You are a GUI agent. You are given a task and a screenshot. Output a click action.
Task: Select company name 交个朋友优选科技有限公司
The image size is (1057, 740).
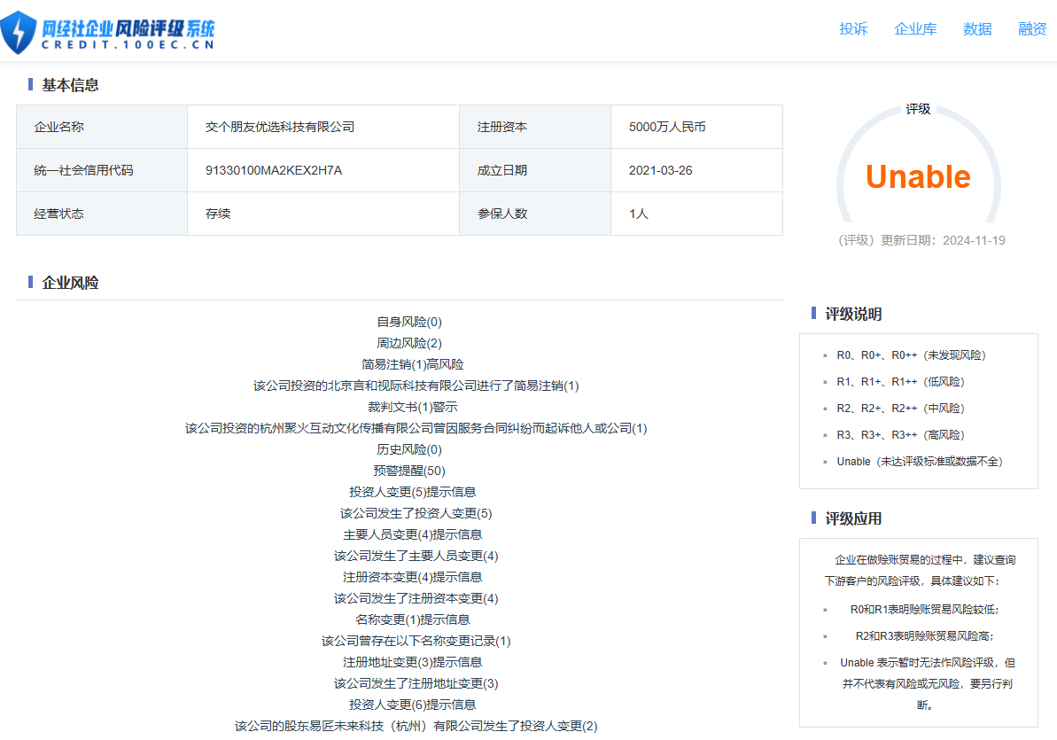(x=280, y=127)
